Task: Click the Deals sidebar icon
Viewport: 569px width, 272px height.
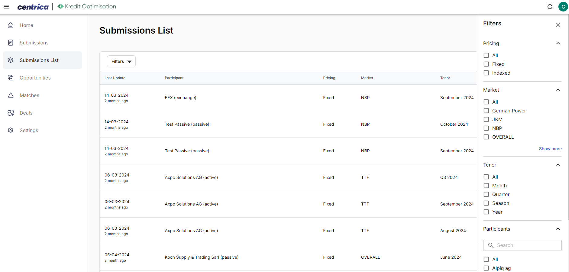Action: [11, 113]
